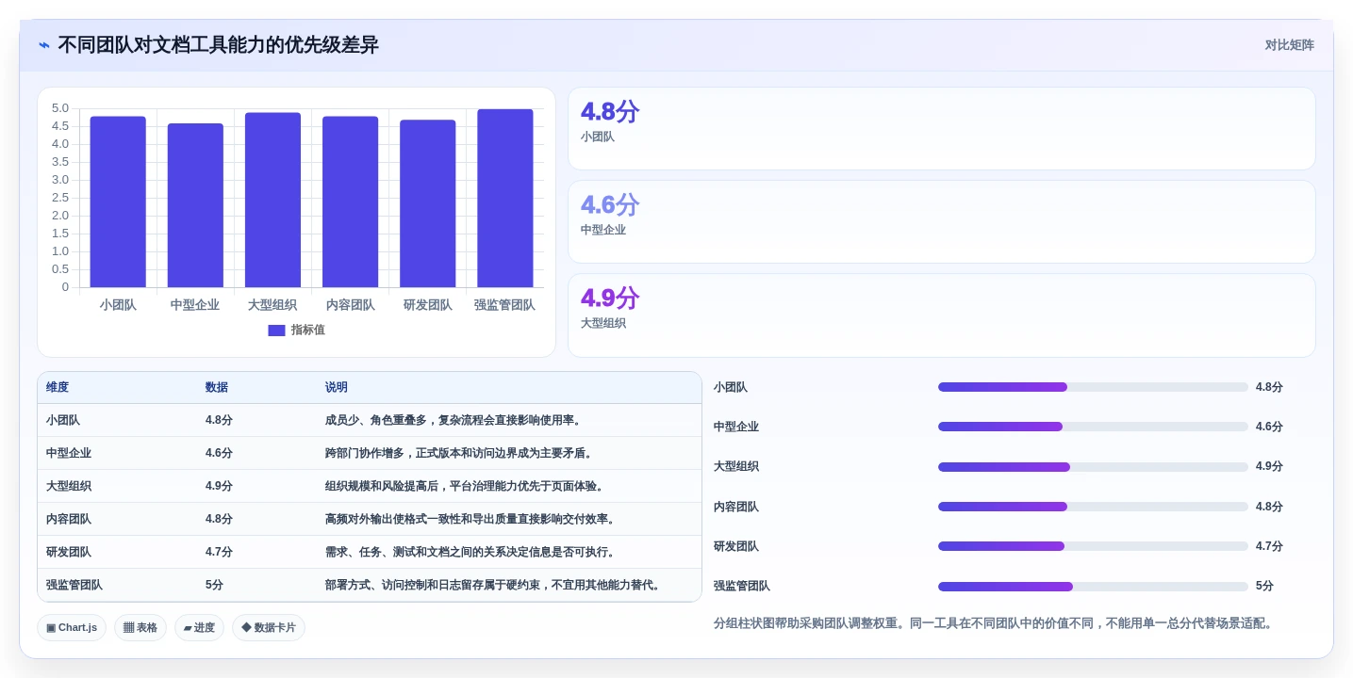Click the header icon beside the title
The image size is (1353, 678).
point(44,45)
